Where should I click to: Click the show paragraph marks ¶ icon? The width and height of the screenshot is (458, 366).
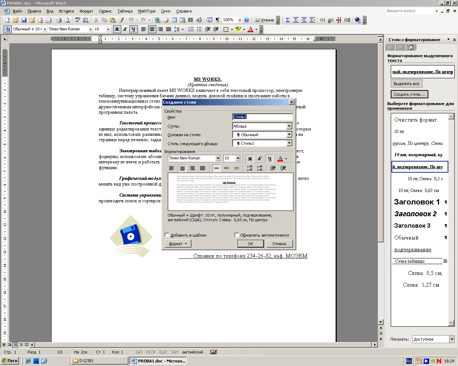pos(217,20)
